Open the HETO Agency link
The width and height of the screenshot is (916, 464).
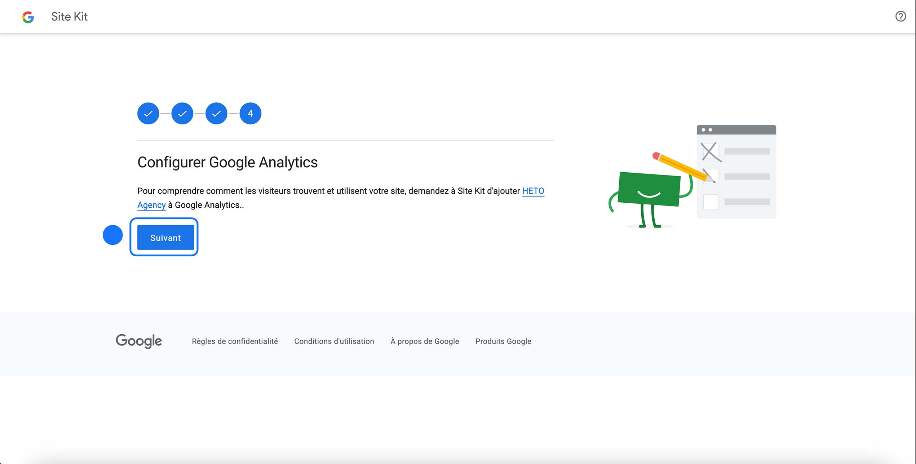(x=534, y=191)
